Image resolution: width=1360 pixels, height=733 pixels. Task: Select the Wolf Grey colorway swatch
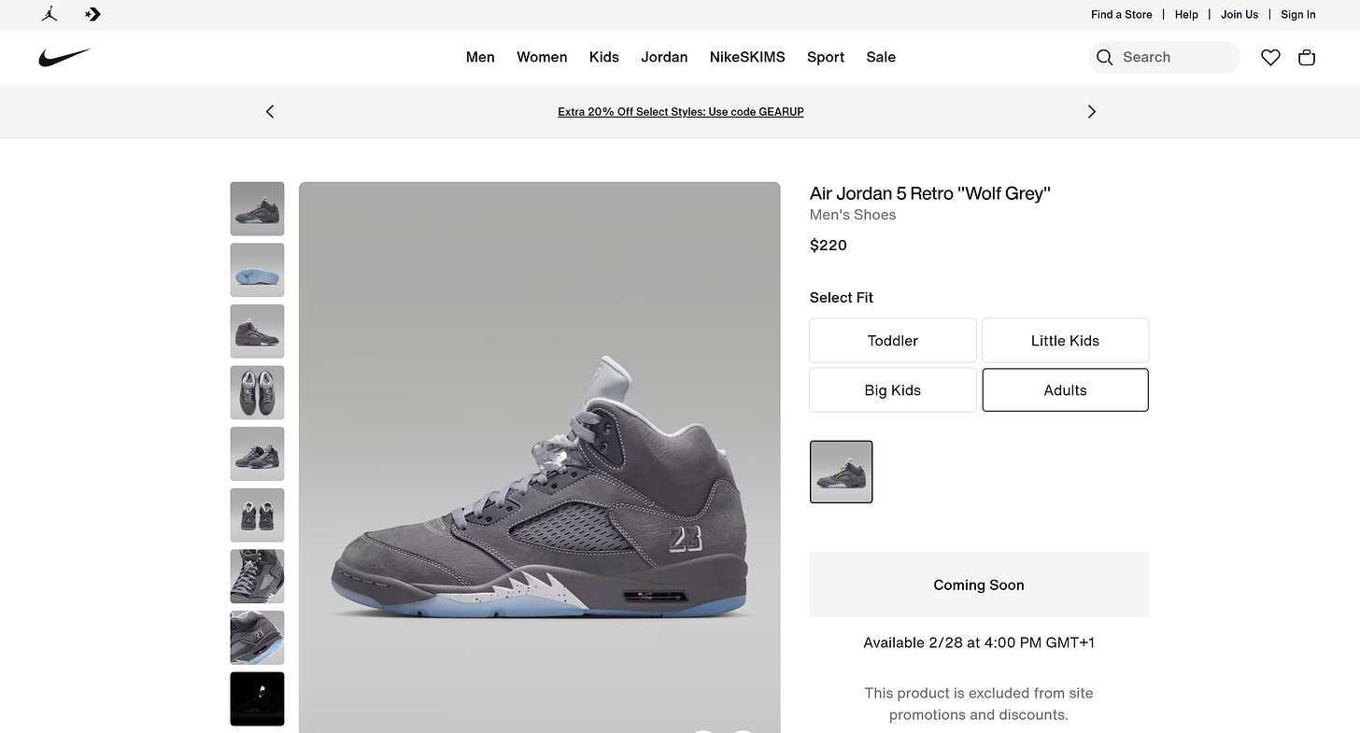coord(841,472)
